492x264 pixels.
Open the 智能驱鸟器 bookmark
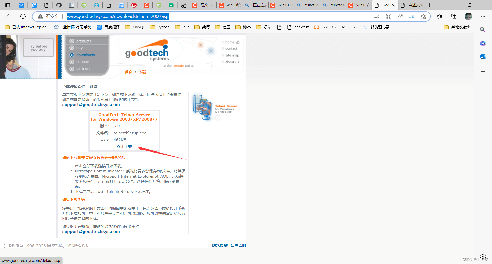(x=377, y=27)
